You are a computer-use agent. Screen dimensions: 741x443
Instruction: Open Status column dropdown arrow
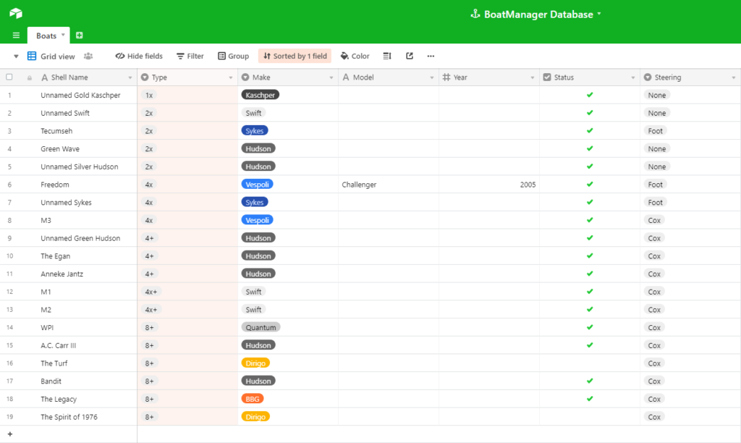pyautogui.click(x=633, y=77)
